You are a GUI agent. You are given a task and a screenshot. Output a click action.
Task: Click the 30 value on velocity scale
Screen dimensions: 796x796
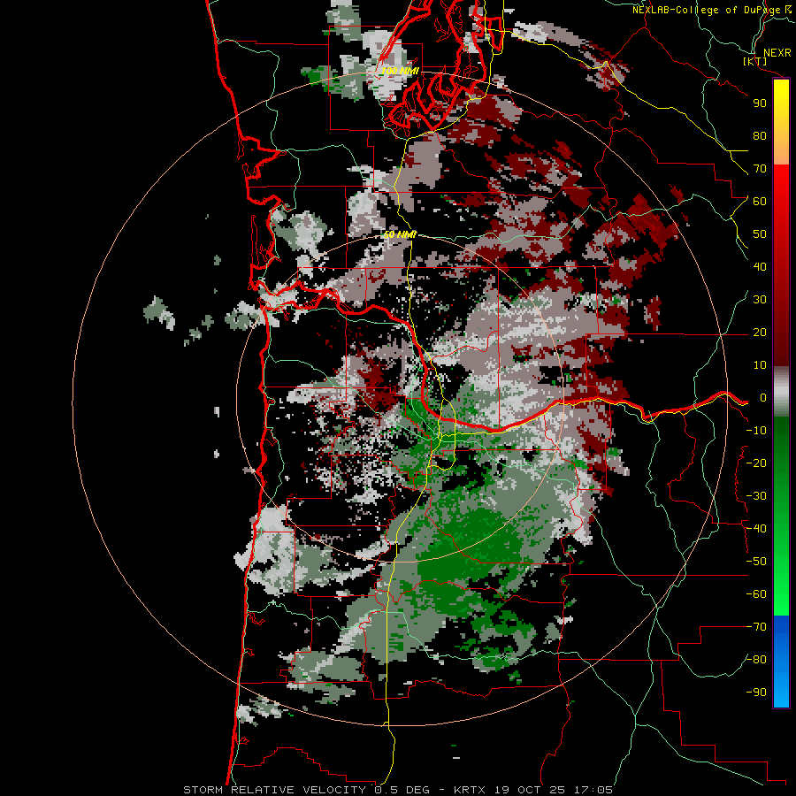[760, 300]
